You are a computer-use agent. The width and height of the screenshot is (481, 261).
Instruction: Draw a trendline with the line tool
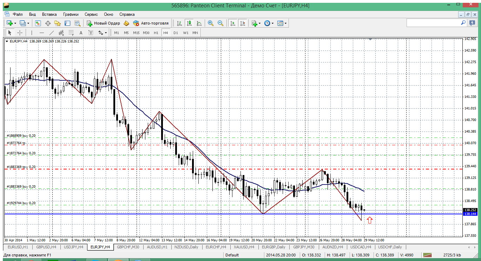[52, 33]
